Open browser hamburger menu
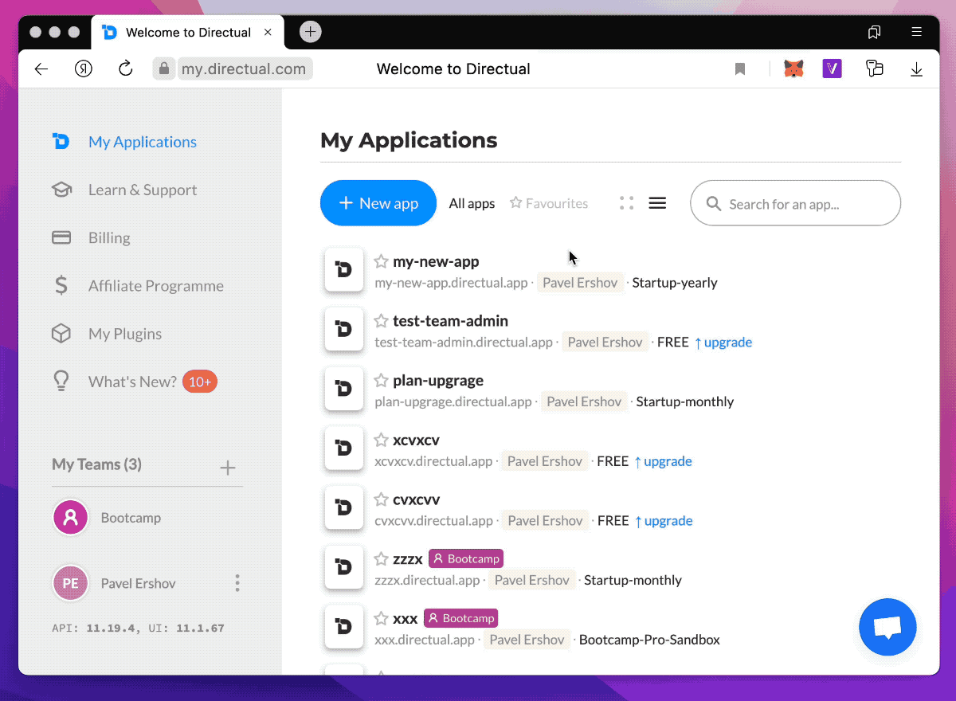 tap(917, 32)
